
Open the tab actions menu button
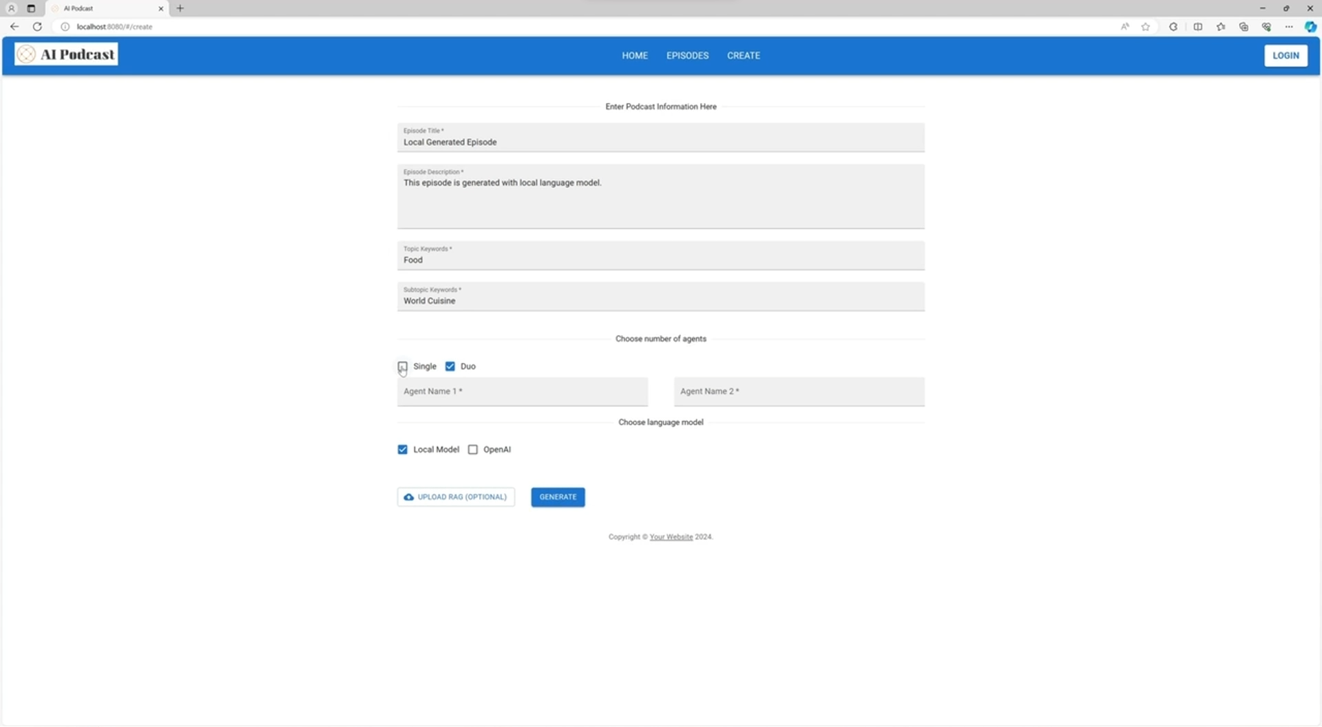31,8
